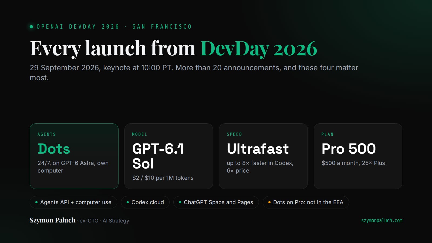Click the green dot in Codex cloud pill

coord(128,202)
